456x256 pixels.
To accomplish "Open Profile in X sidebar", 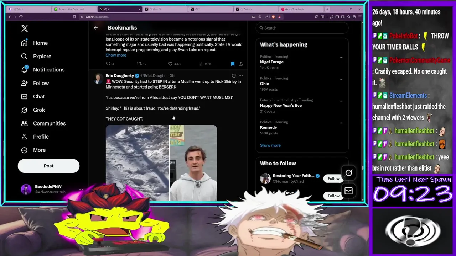I will (35, 137).
